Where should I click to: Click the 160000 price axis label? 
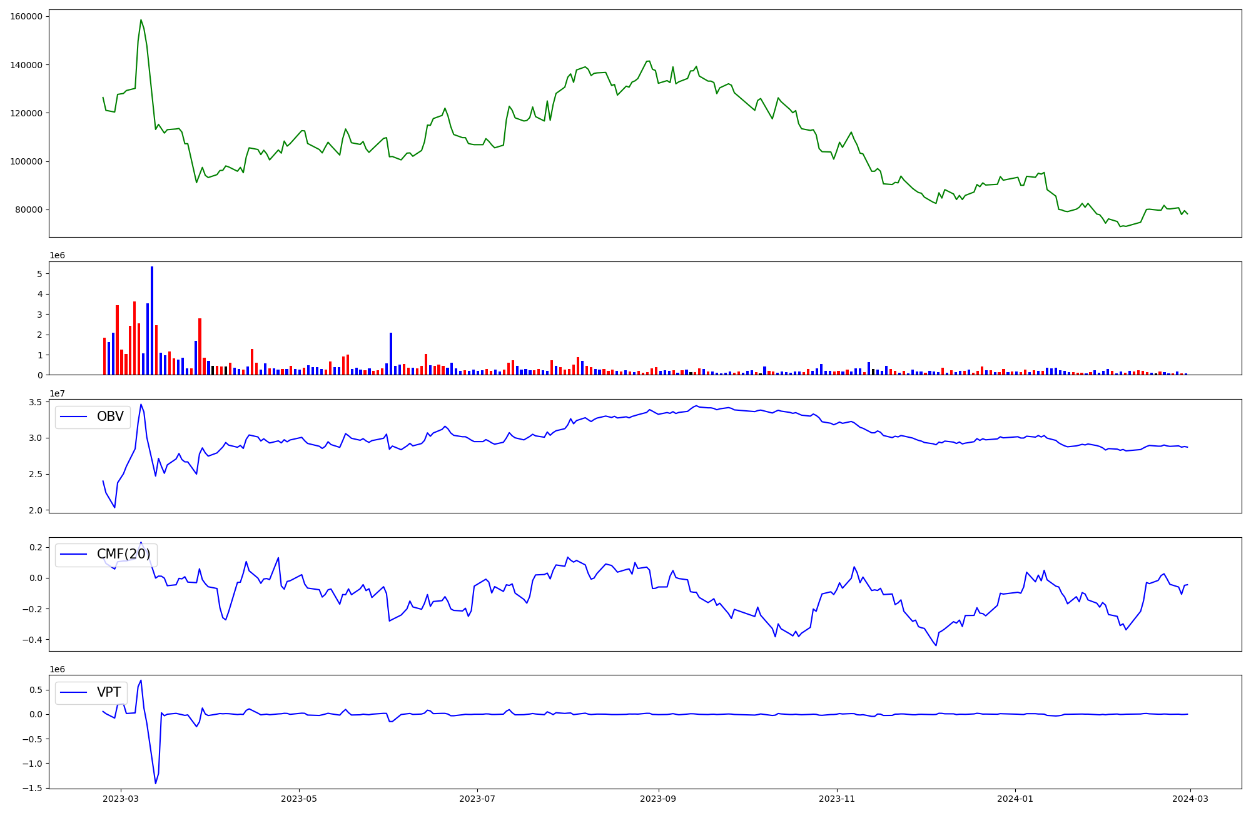pyautogui.click(x=26, y=17)
